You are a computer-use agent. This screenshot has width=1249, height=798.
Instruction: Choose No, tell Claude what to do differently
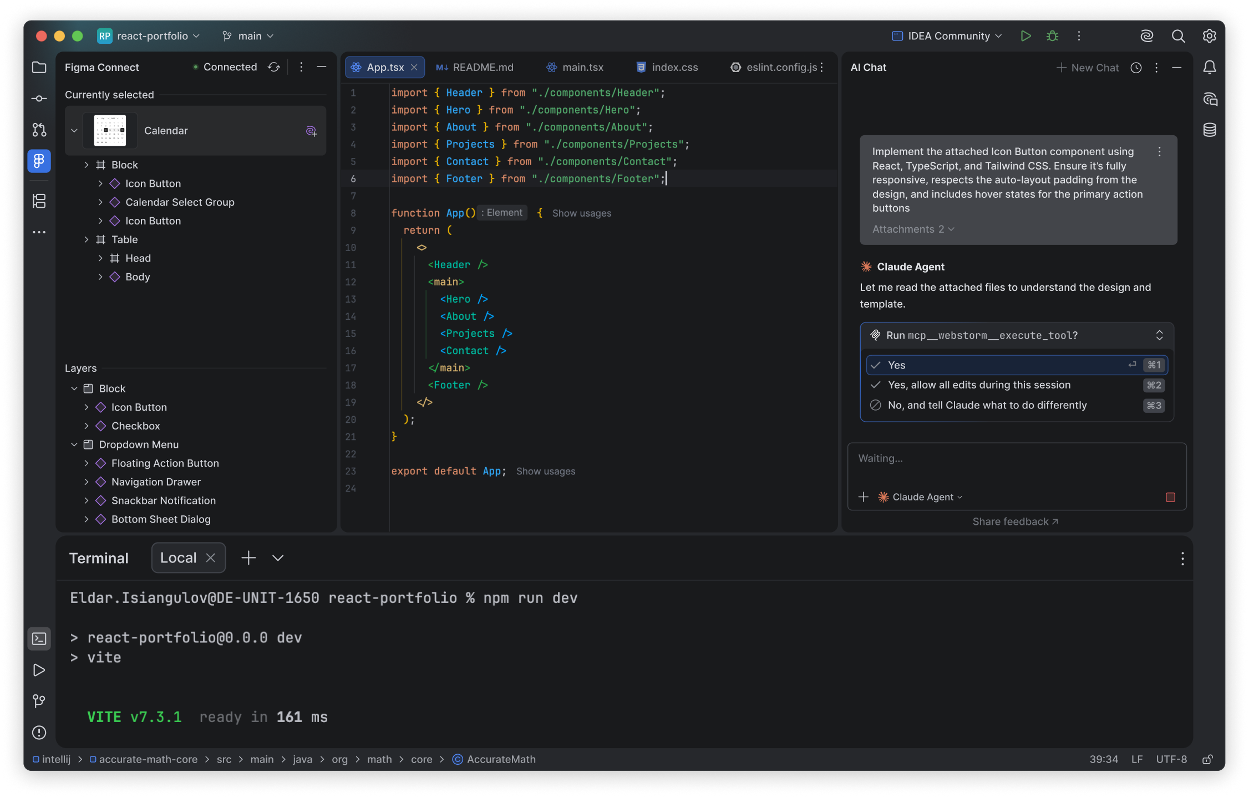click(x=1017, y=406)
